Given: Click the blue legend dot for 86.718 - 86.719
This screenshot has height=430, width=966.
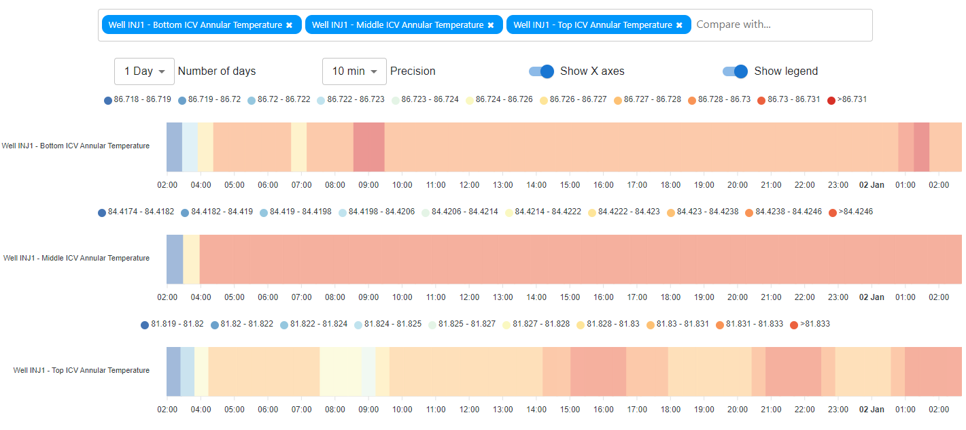Looking at the screenshot, I should pyautogui.click(x=107, y=99).
